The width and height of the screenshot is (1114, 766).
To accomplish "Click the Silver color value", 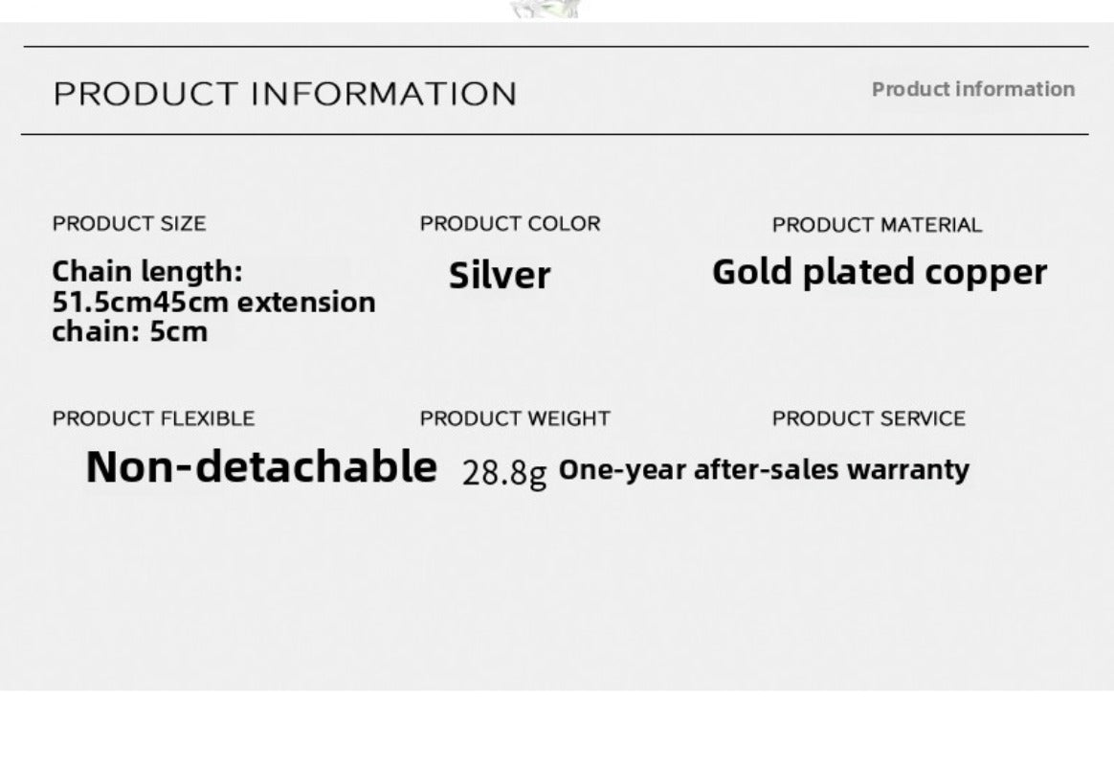I will coord(500,276).
